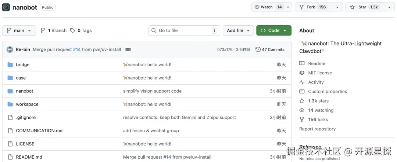Expand the Add file dropdown

[x=238, y=30]
